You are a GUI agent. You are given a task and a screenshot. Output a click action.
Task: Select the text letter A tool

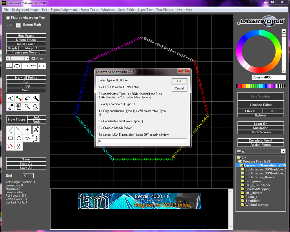(36, 130)
